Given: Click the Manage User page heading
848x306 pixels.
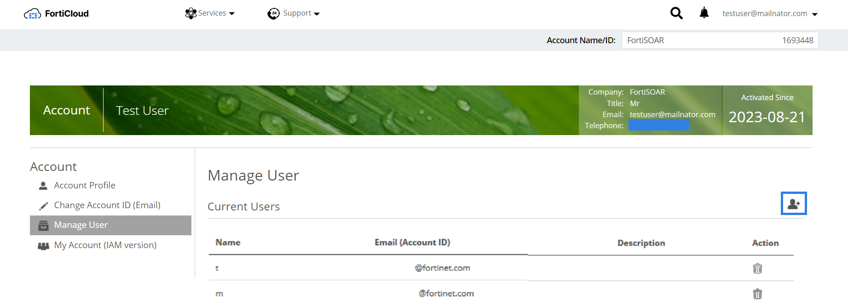Looking at the screenshot, I should point(253,176).
